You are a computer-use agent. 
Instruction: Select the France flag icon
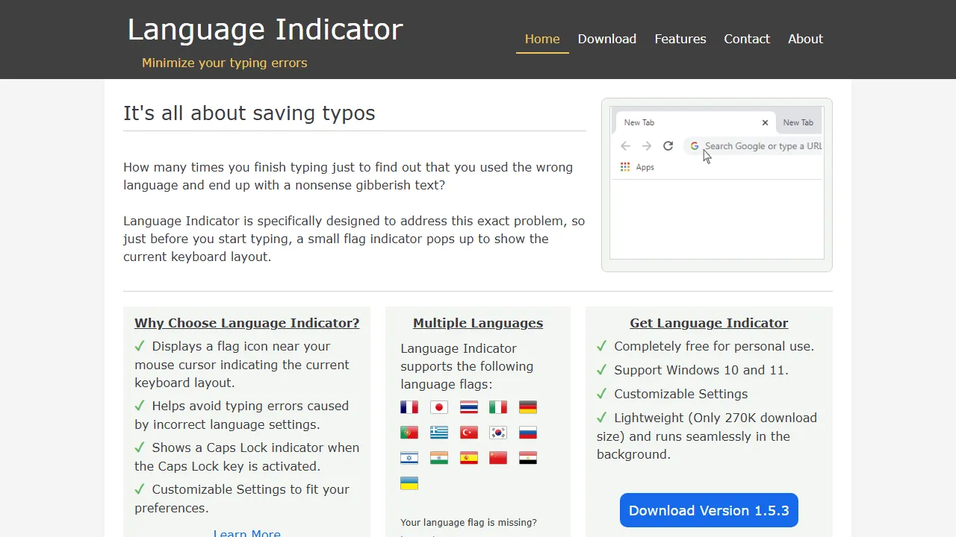tap(409, 407)
